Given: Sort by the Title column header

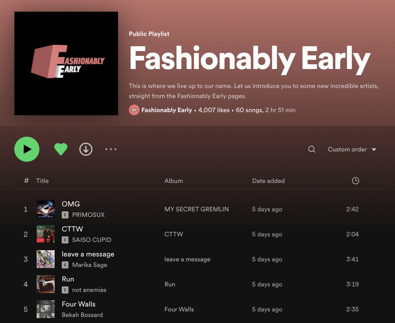Looking at the screenshot, I should 42,181.
